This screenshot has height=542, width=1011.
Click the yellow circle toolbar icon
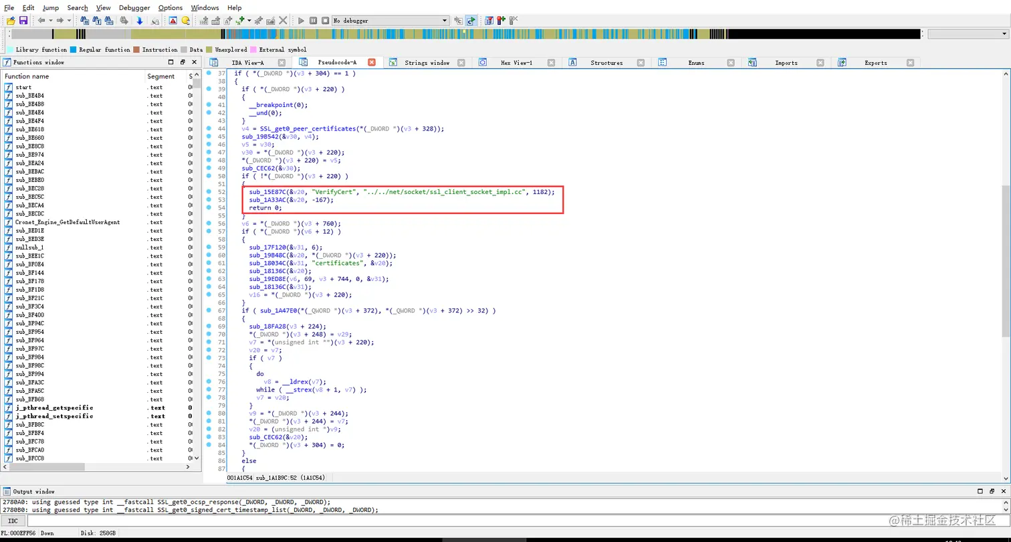tap(186, 21)
